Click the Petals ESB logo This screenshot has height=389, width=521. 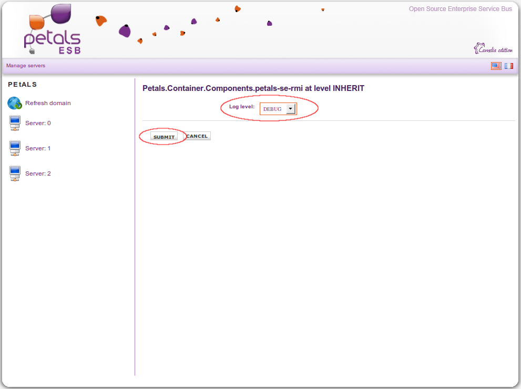click(53, 30)
